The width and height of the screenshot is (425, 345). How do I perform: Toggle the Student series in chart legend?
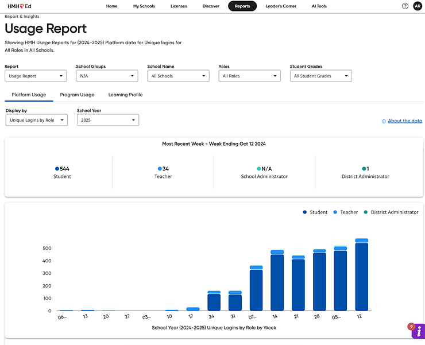pyautogui.click(x=315, y=212)
